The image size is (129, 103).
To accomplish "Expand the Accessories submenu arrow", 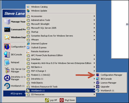I will click(x=94, y=16).
